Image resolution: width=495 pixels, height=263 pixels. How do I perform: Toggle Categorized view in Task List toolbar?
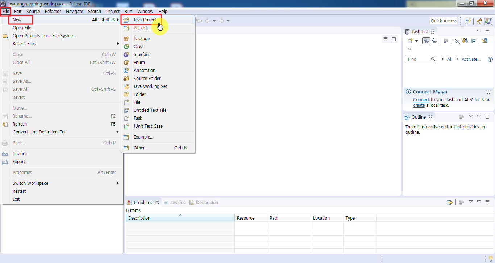[x=426, y=41]
